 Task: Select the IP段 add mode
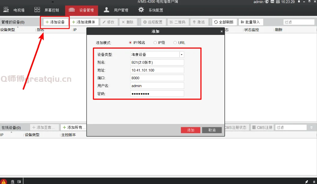click(x=155, y=43)
